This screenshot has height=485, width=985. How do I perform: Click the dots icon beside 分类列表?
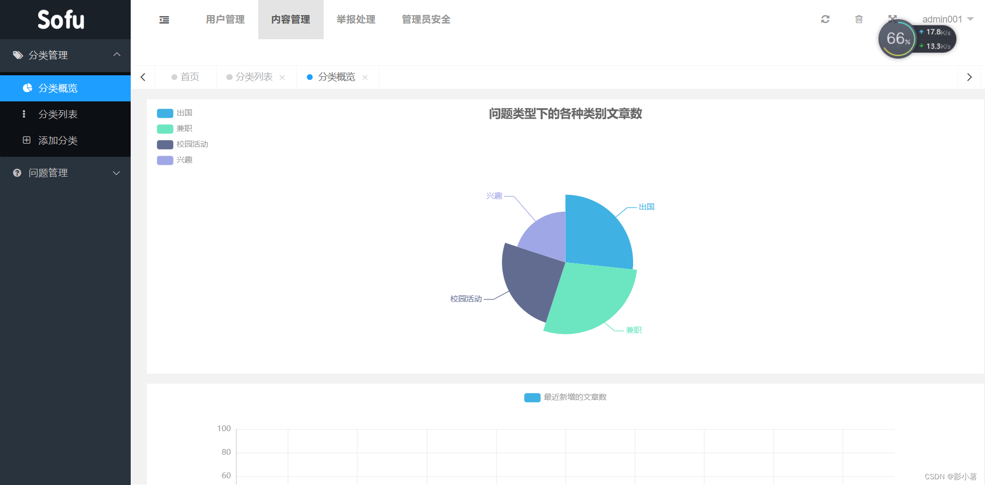[x=24, y=114]
